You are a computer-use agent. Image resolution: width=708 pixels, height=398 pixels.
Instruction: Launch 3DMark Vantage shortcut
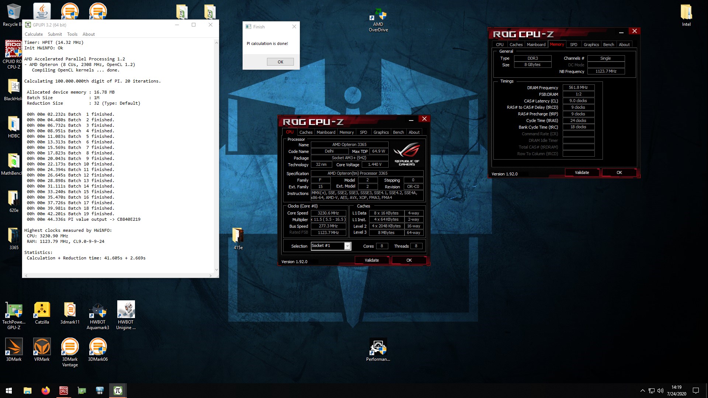[x=70, y=353]
